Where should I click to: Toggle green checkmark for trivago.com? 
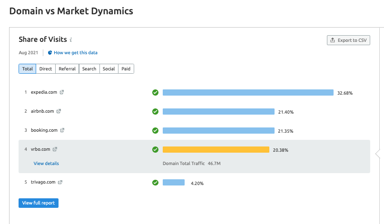tap(155, 182)
